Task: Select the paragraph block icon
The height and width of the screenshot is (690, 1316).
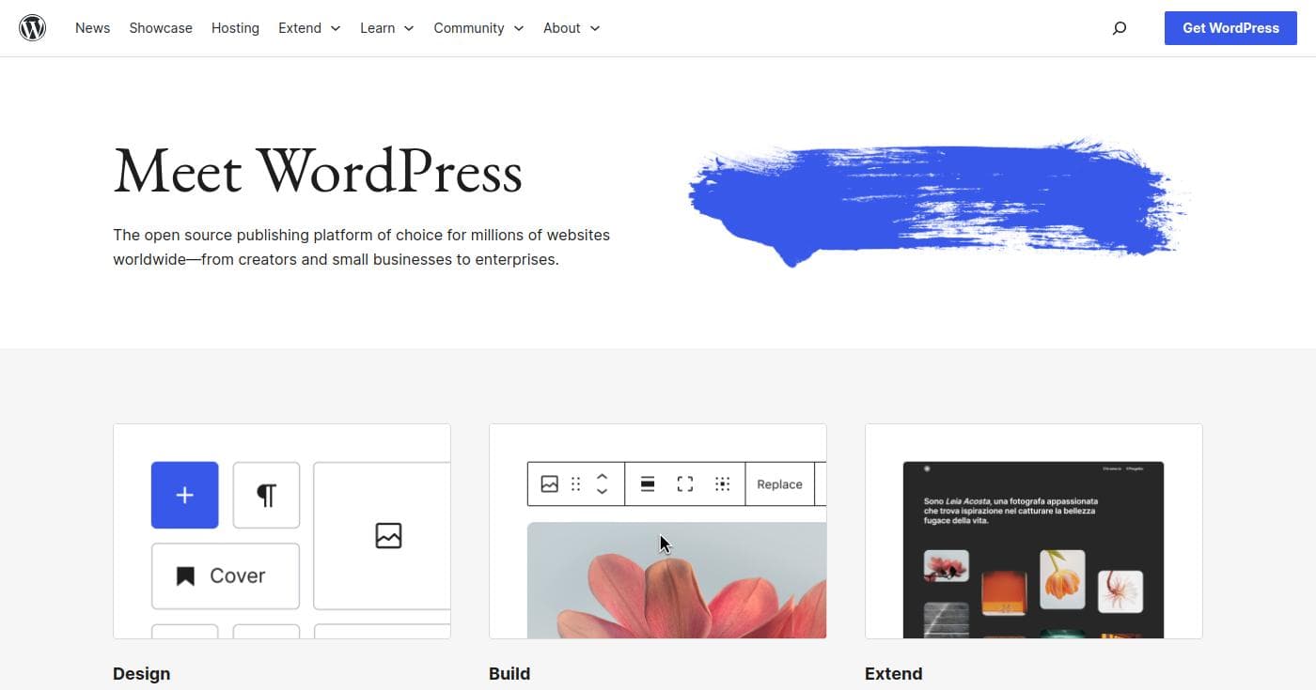Action: [266, 495]
